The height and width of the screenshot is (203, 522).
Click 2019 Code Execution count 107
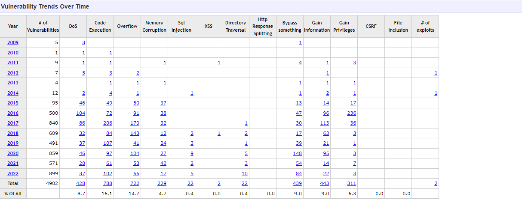coord(108,143)
